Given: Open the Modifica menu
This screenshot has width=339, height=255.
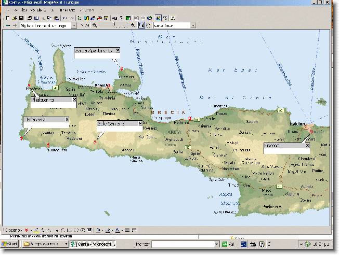Looking at the screenshot, I should 20,10.
